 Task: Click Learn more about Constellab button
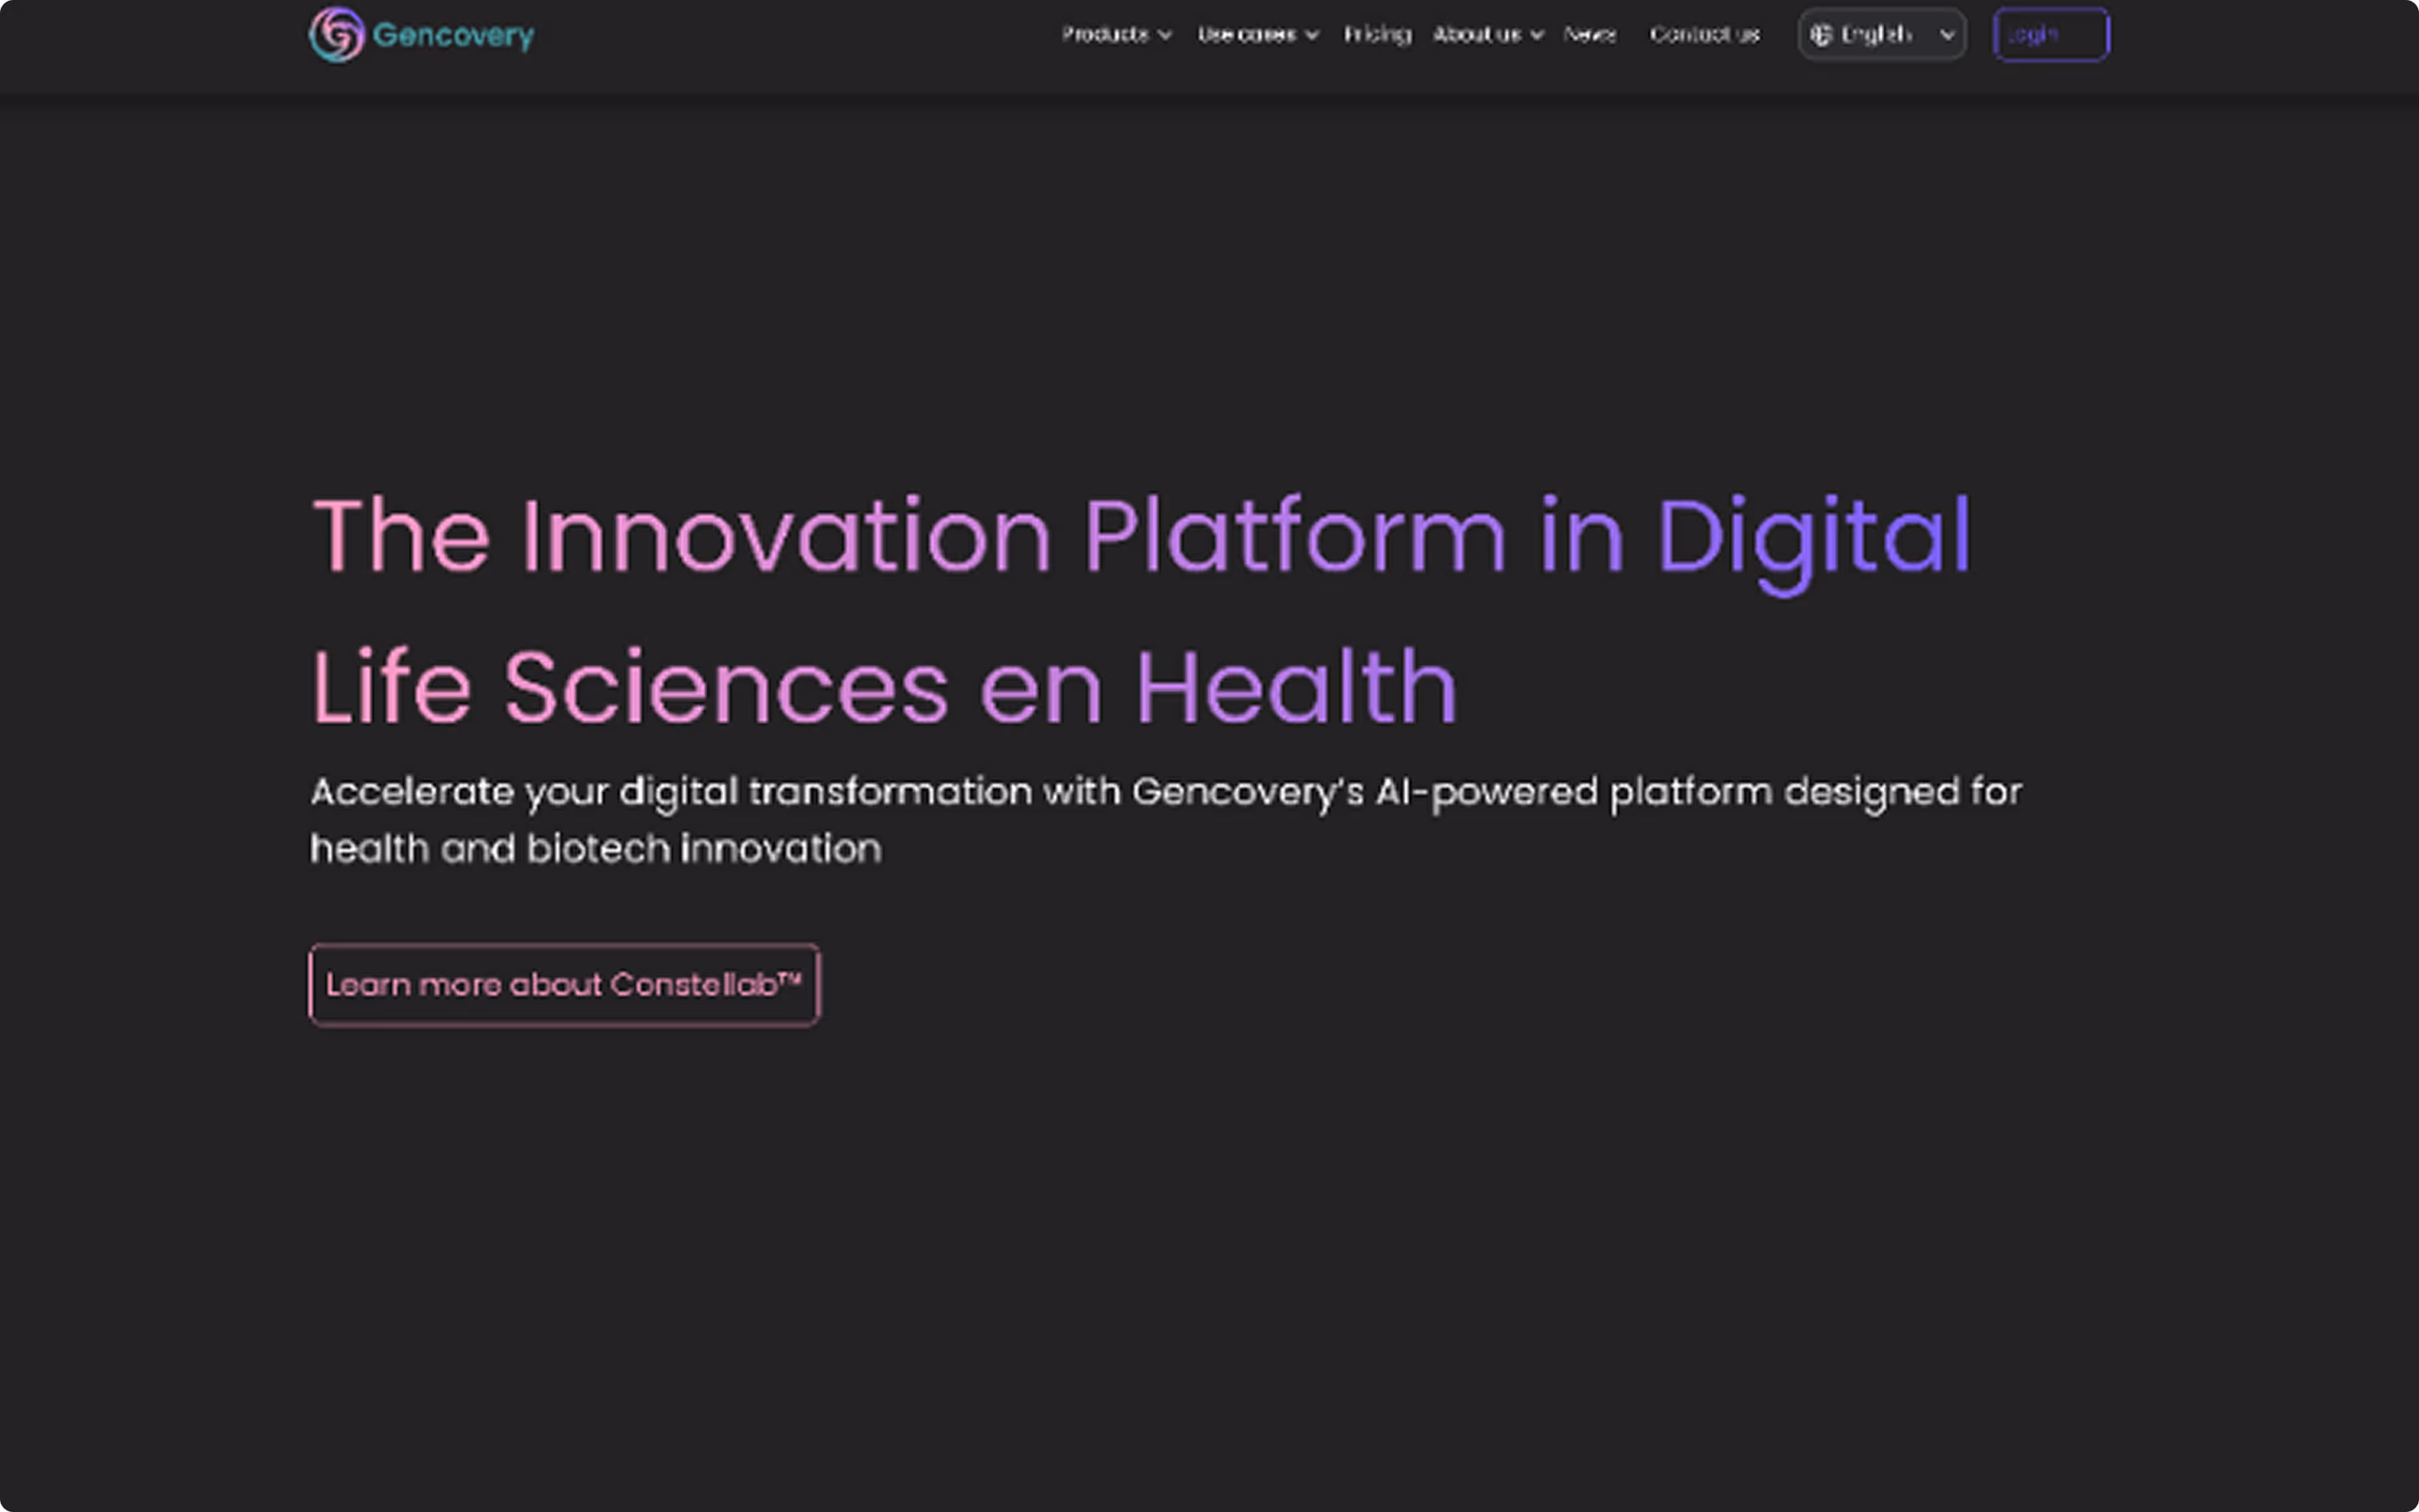564,985
